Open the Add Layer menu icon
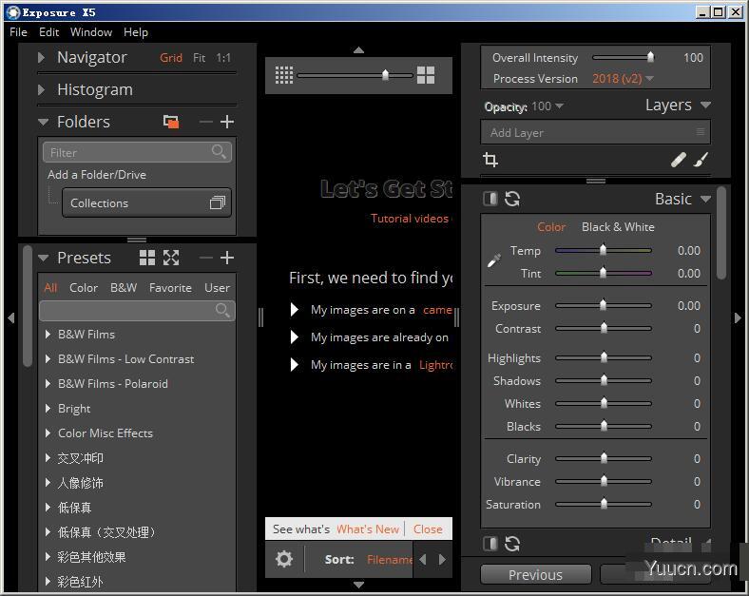Viewport: 749px width, 596px height. click(x=701, y=132)
